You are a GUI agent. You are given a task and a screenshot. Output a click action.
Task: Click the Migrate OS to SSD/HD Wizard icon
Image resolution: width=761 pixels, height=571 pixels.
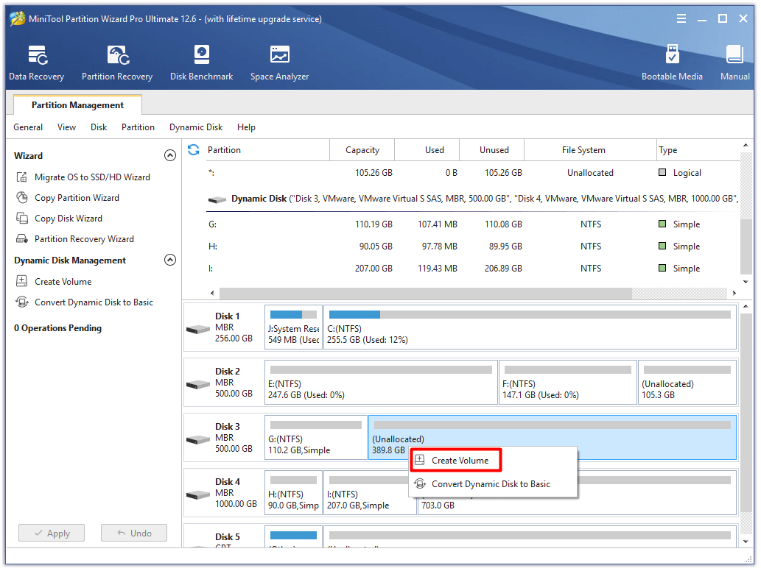pyautogui.click(x=22, y=177)
